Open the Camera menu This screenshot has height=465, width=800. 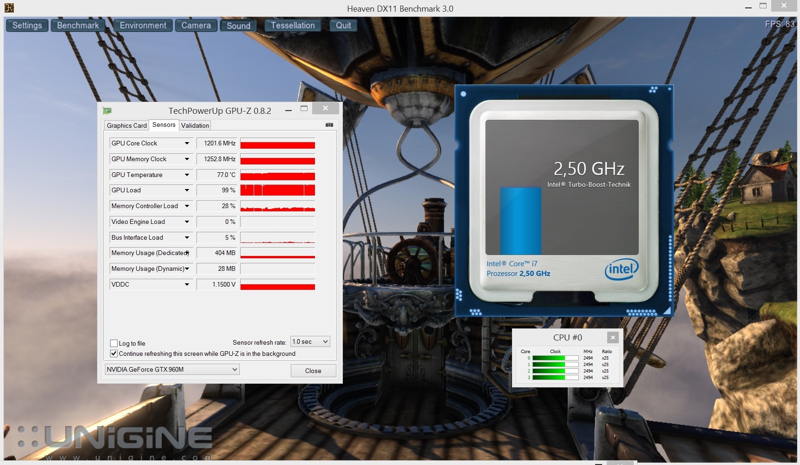(x=196, y=26)
